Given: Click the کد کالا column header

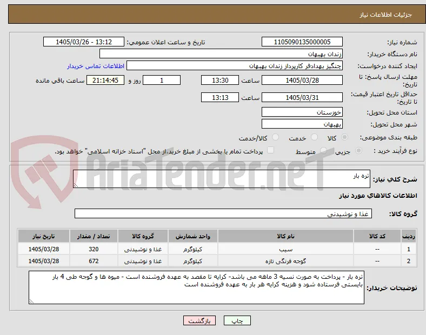Looking at the screenshot, I should pos(377,236).
